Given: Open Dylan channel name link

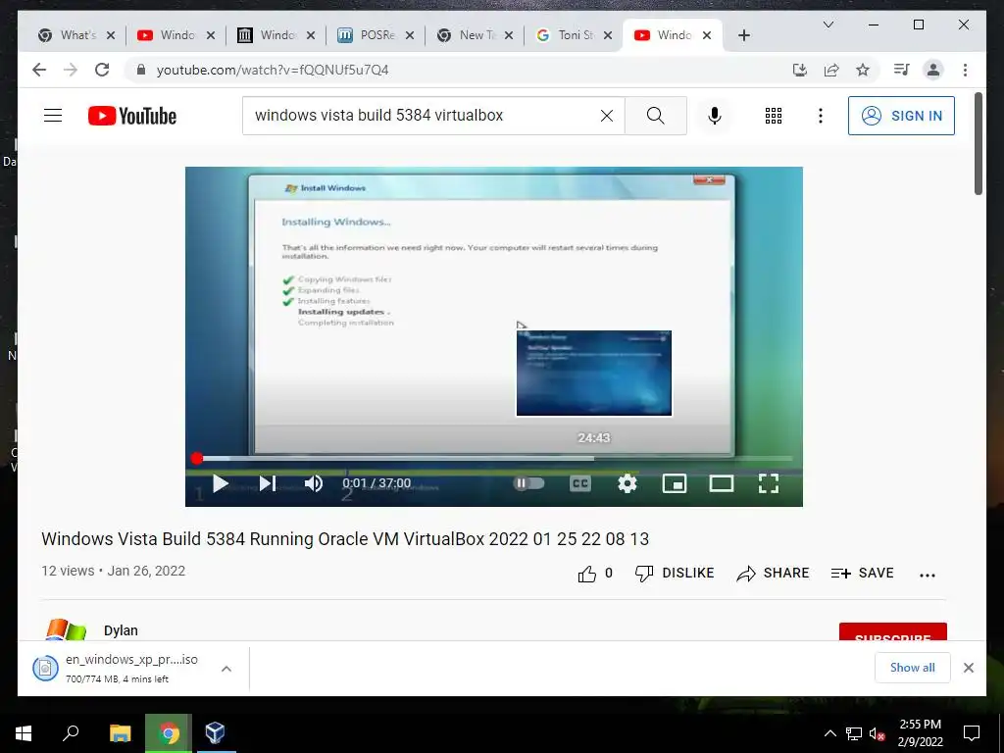Looking at the screenshot, I should 121,630.
